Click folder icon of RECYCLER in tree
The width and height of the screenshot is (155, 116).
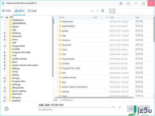point(10,94)
